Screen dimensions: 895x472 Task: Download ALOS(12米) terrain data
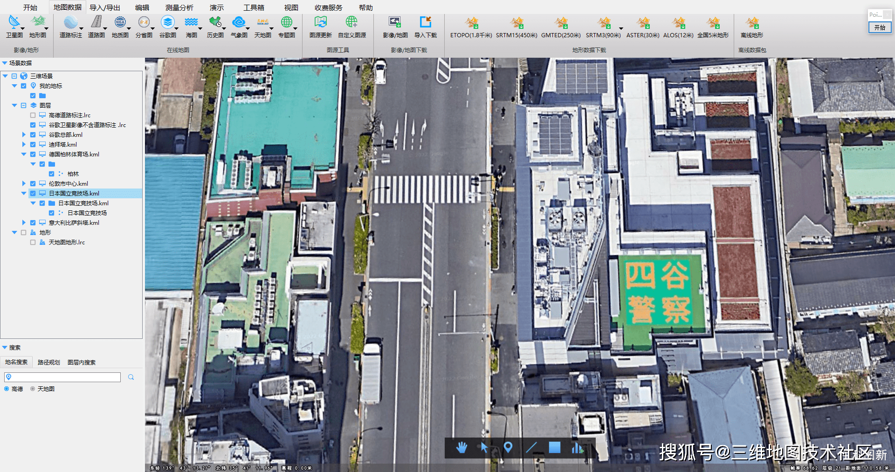679,27
